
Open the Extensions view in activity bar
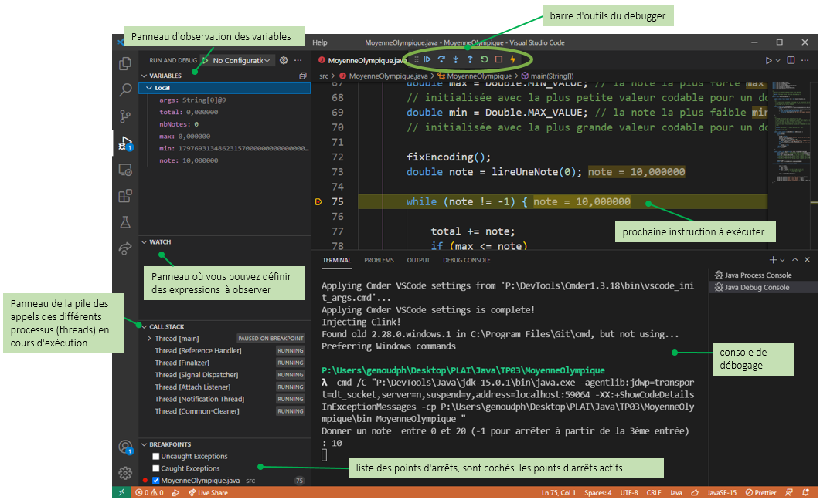124,196
